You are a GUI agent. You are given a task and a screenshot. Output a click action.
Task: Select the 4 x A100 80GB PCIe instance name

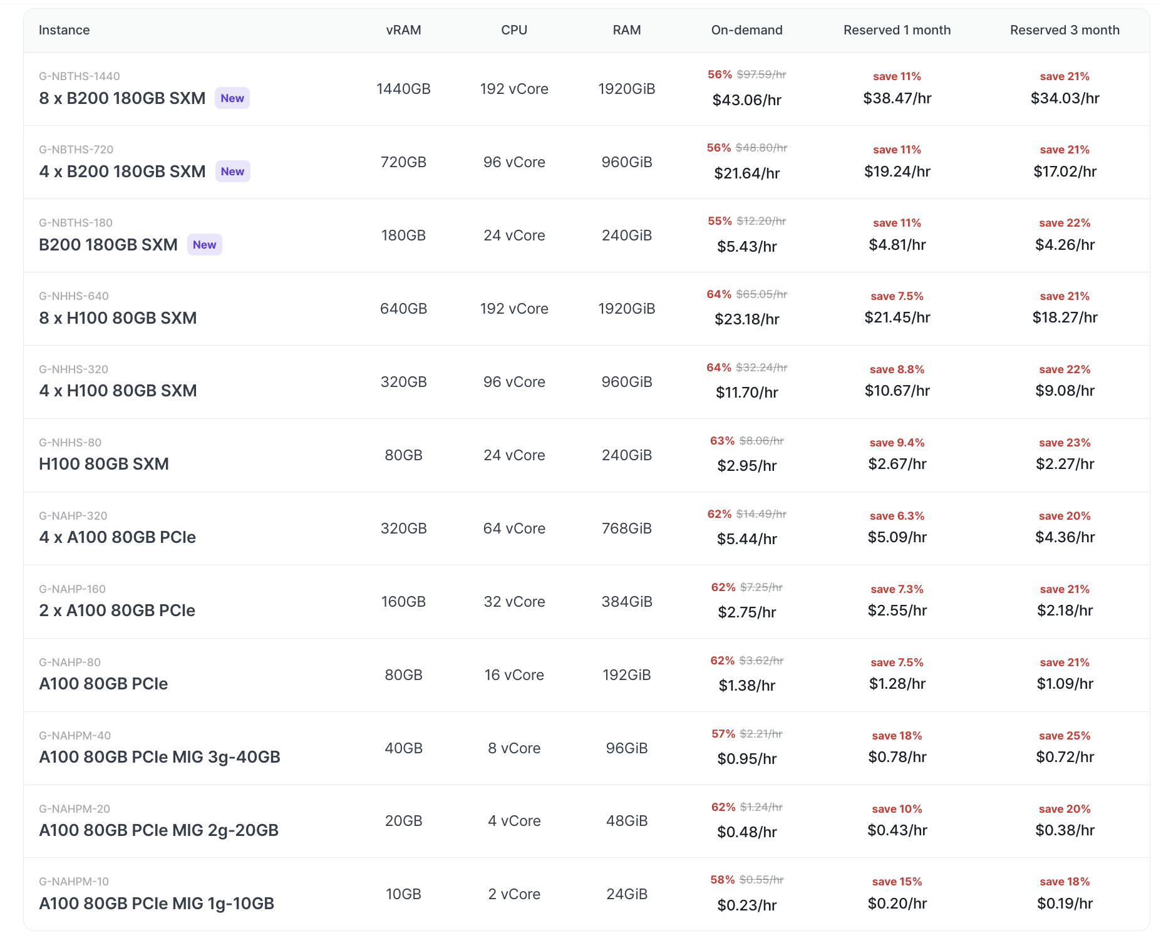[117, 537]
